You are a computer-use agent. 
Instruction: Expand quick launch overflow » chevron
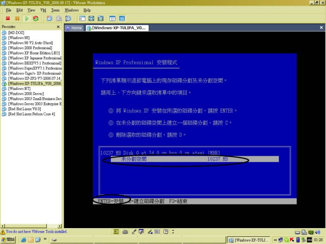pyautogui.click(x=45, y=239)
